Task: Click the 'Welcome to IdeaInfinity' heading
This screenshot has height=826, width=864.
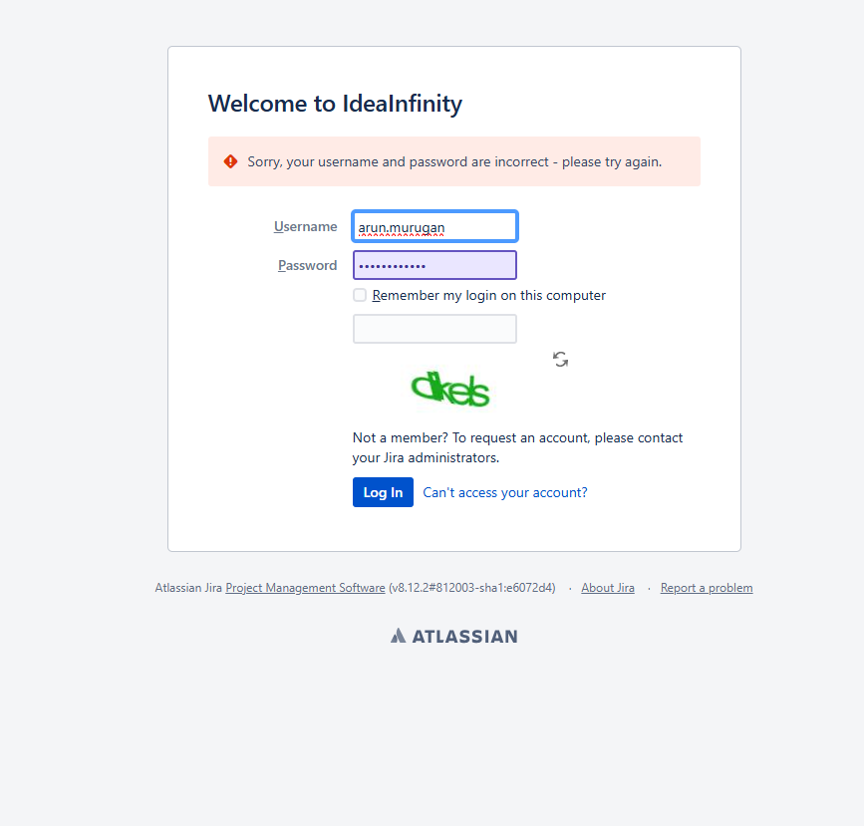Action: tap(335, 104)
